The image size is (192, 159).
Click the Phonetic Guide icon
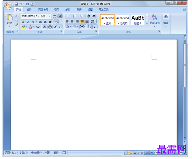(54, 16)
